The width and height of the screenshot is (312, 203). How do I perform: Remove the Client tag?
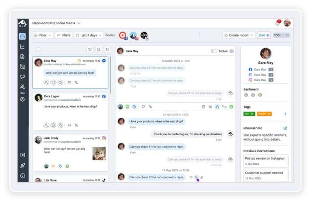tap(269, 114)
